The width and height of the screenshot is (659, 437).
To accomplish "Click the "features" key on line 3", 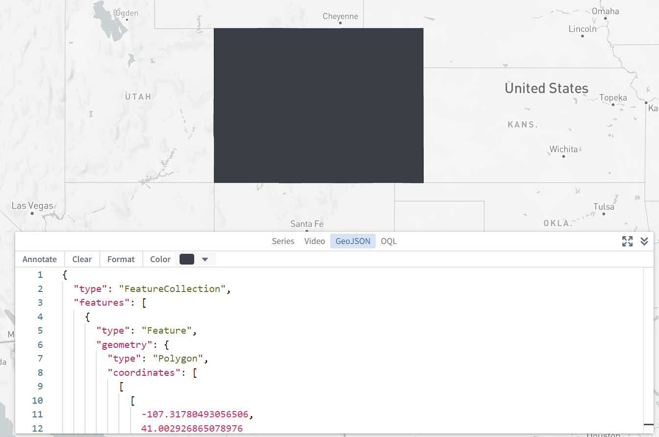I will click(102, 302).
